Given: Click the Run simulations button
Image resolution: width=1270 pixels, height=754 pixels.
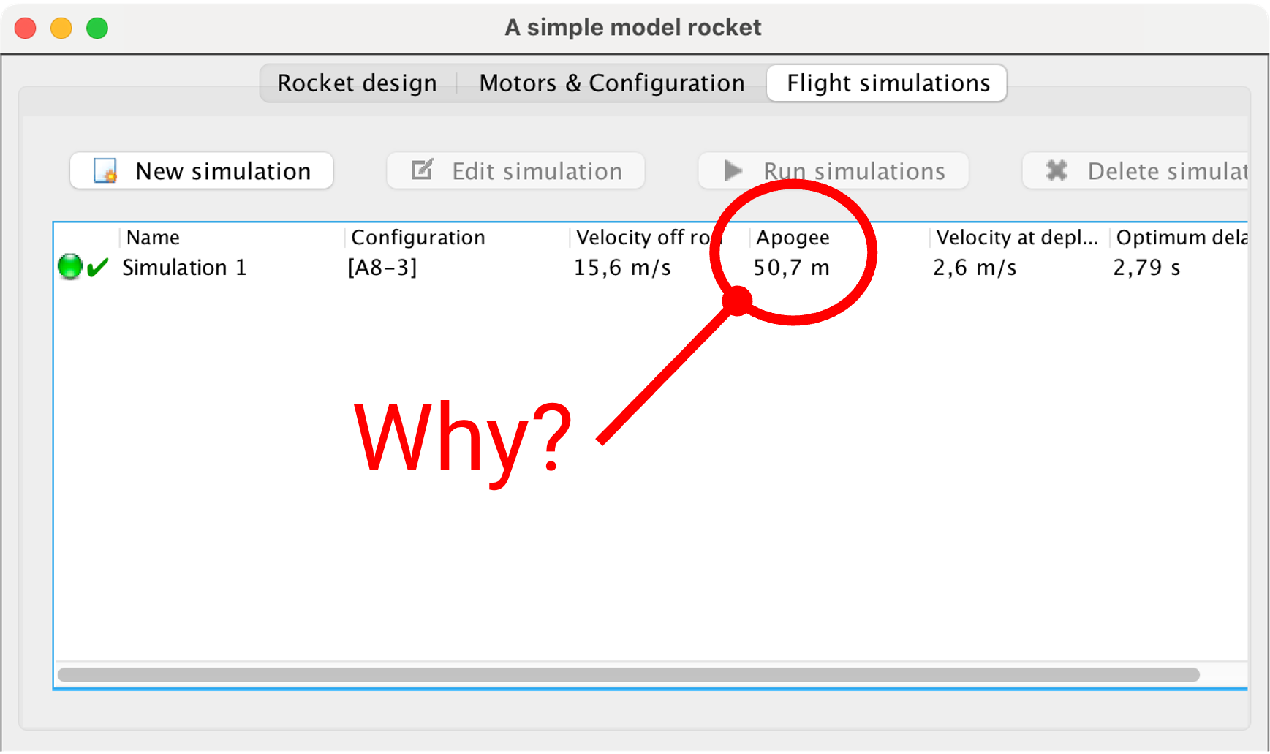Looking at the screenshot, I should [x=832, y=170].
